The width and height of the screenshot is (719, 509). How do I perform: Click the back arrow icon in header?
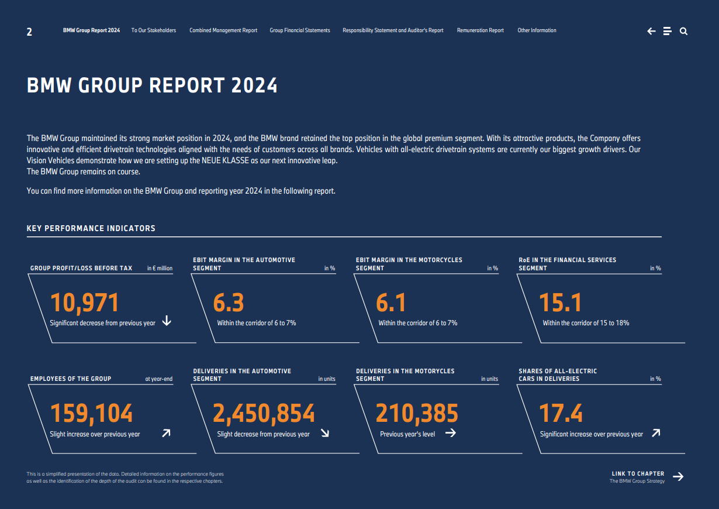(x=651, y=32)
